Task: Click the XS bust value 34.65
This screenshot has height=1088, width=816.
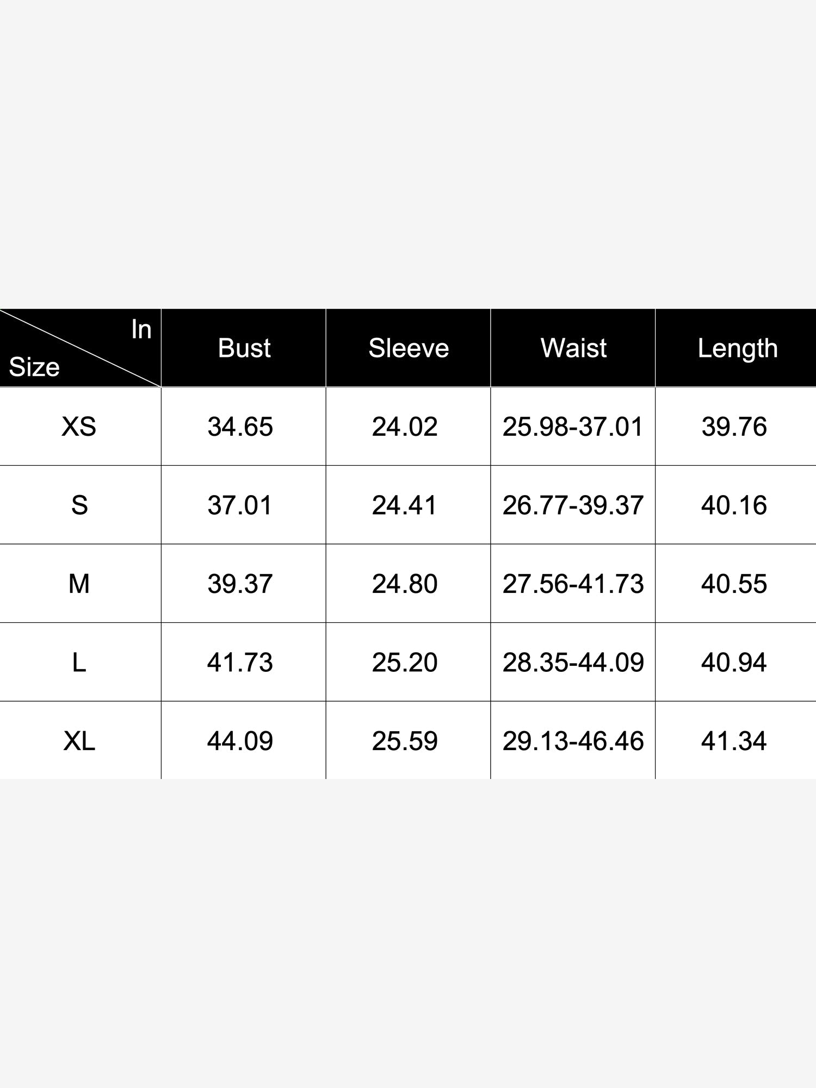Action: point(240,426)
